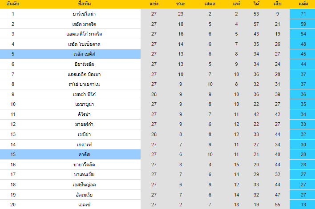The width and height of the screenshot is (315, 209).
Task: Click Barcelona's 71 points cell
Action: pyautogui.click(x=304, y=14)
